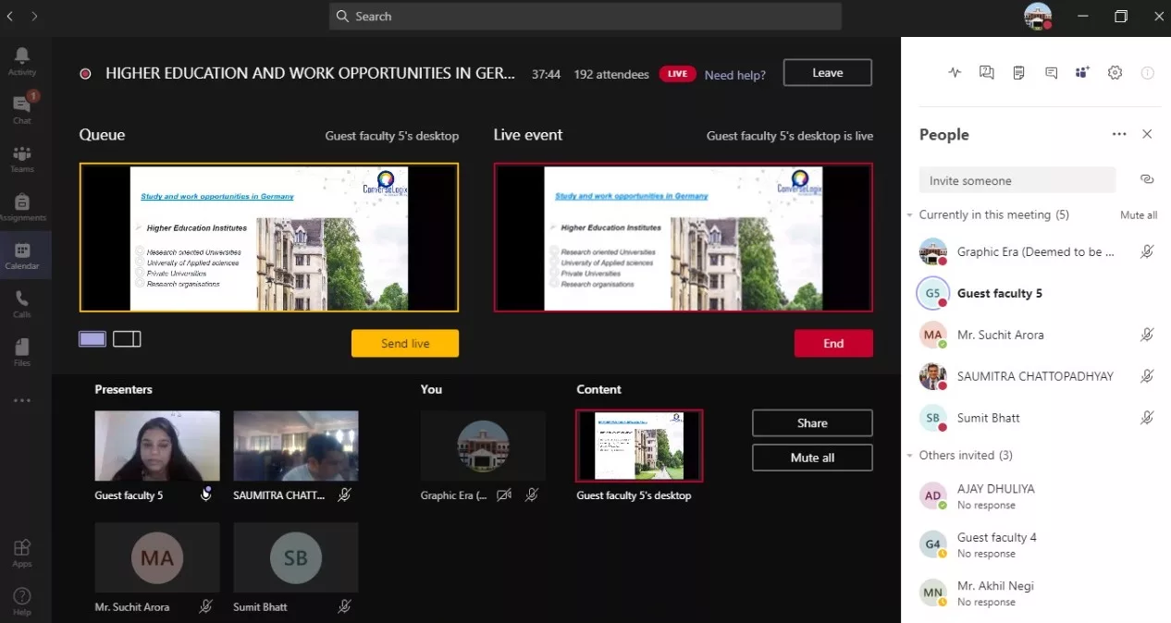
Task: Open the Files tab in the sidebar
Action: (21, 348)
